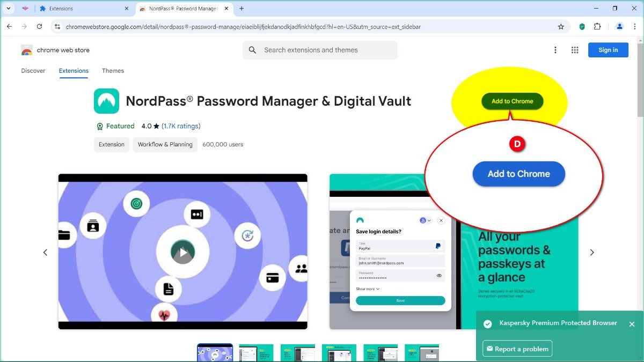Open the Save login details screenshot
644x362 pixels.
[454, 252]
